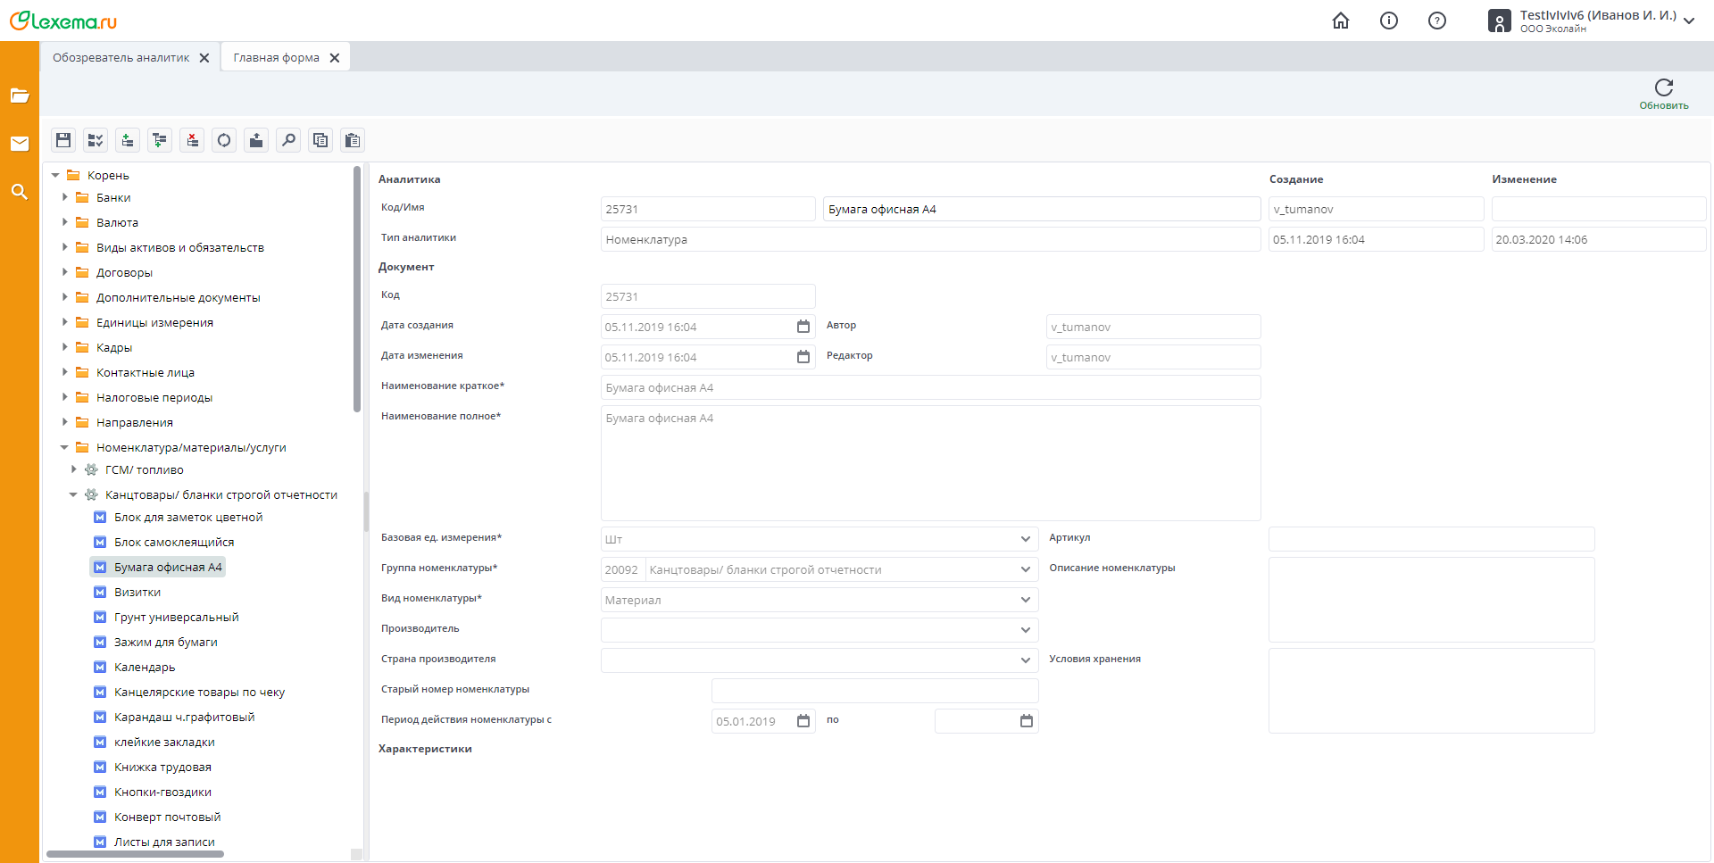Click the copy icon in the toolbar
Image resolution: width=1714 pixels, height=863 pixels.
tap(320, 140)
